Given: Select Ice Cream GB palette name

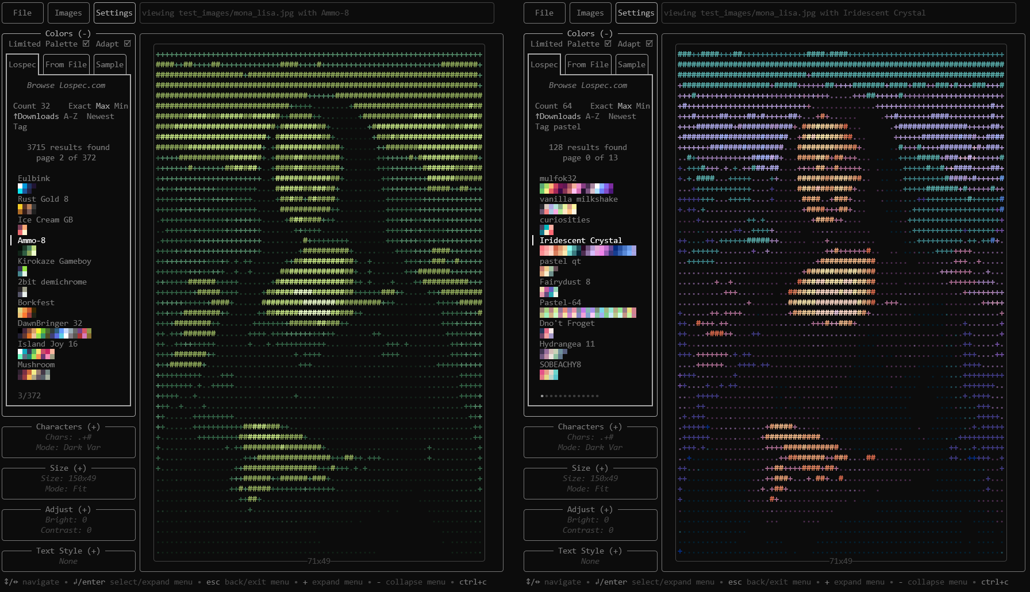Looking at the screenshot, I should coord(45,220).
